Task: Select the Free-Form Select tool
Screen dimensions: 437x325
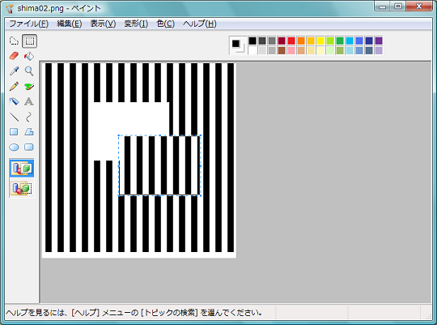Action: (x=14, y=41)
